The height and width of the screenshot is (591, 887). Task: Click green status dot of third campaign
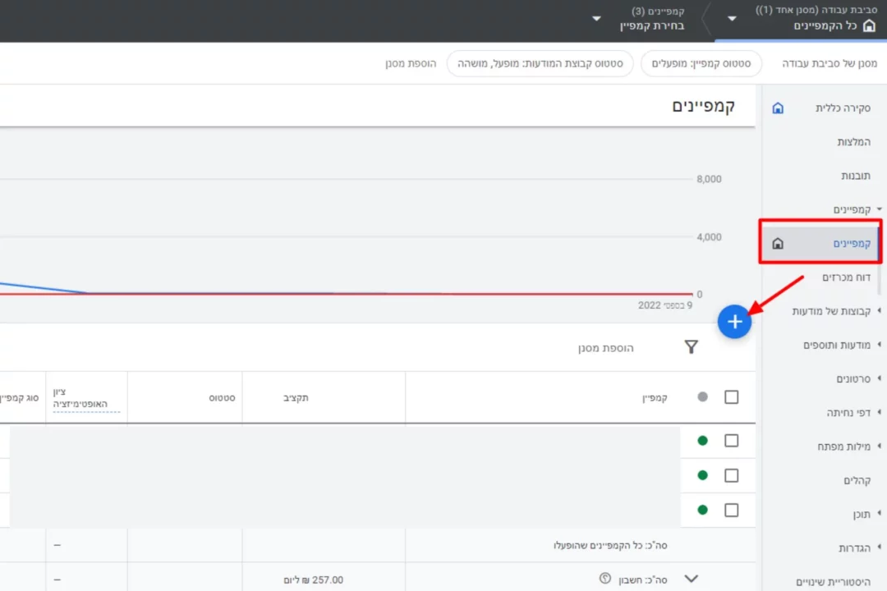[x=702, y=510]
